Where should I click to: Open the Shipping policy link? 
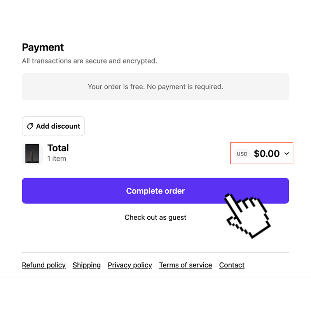click(87, 265)
